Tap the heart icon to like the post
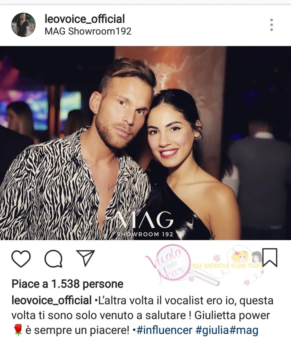The height and width of the screenshot is (339, 291). [x=21, y=258]
